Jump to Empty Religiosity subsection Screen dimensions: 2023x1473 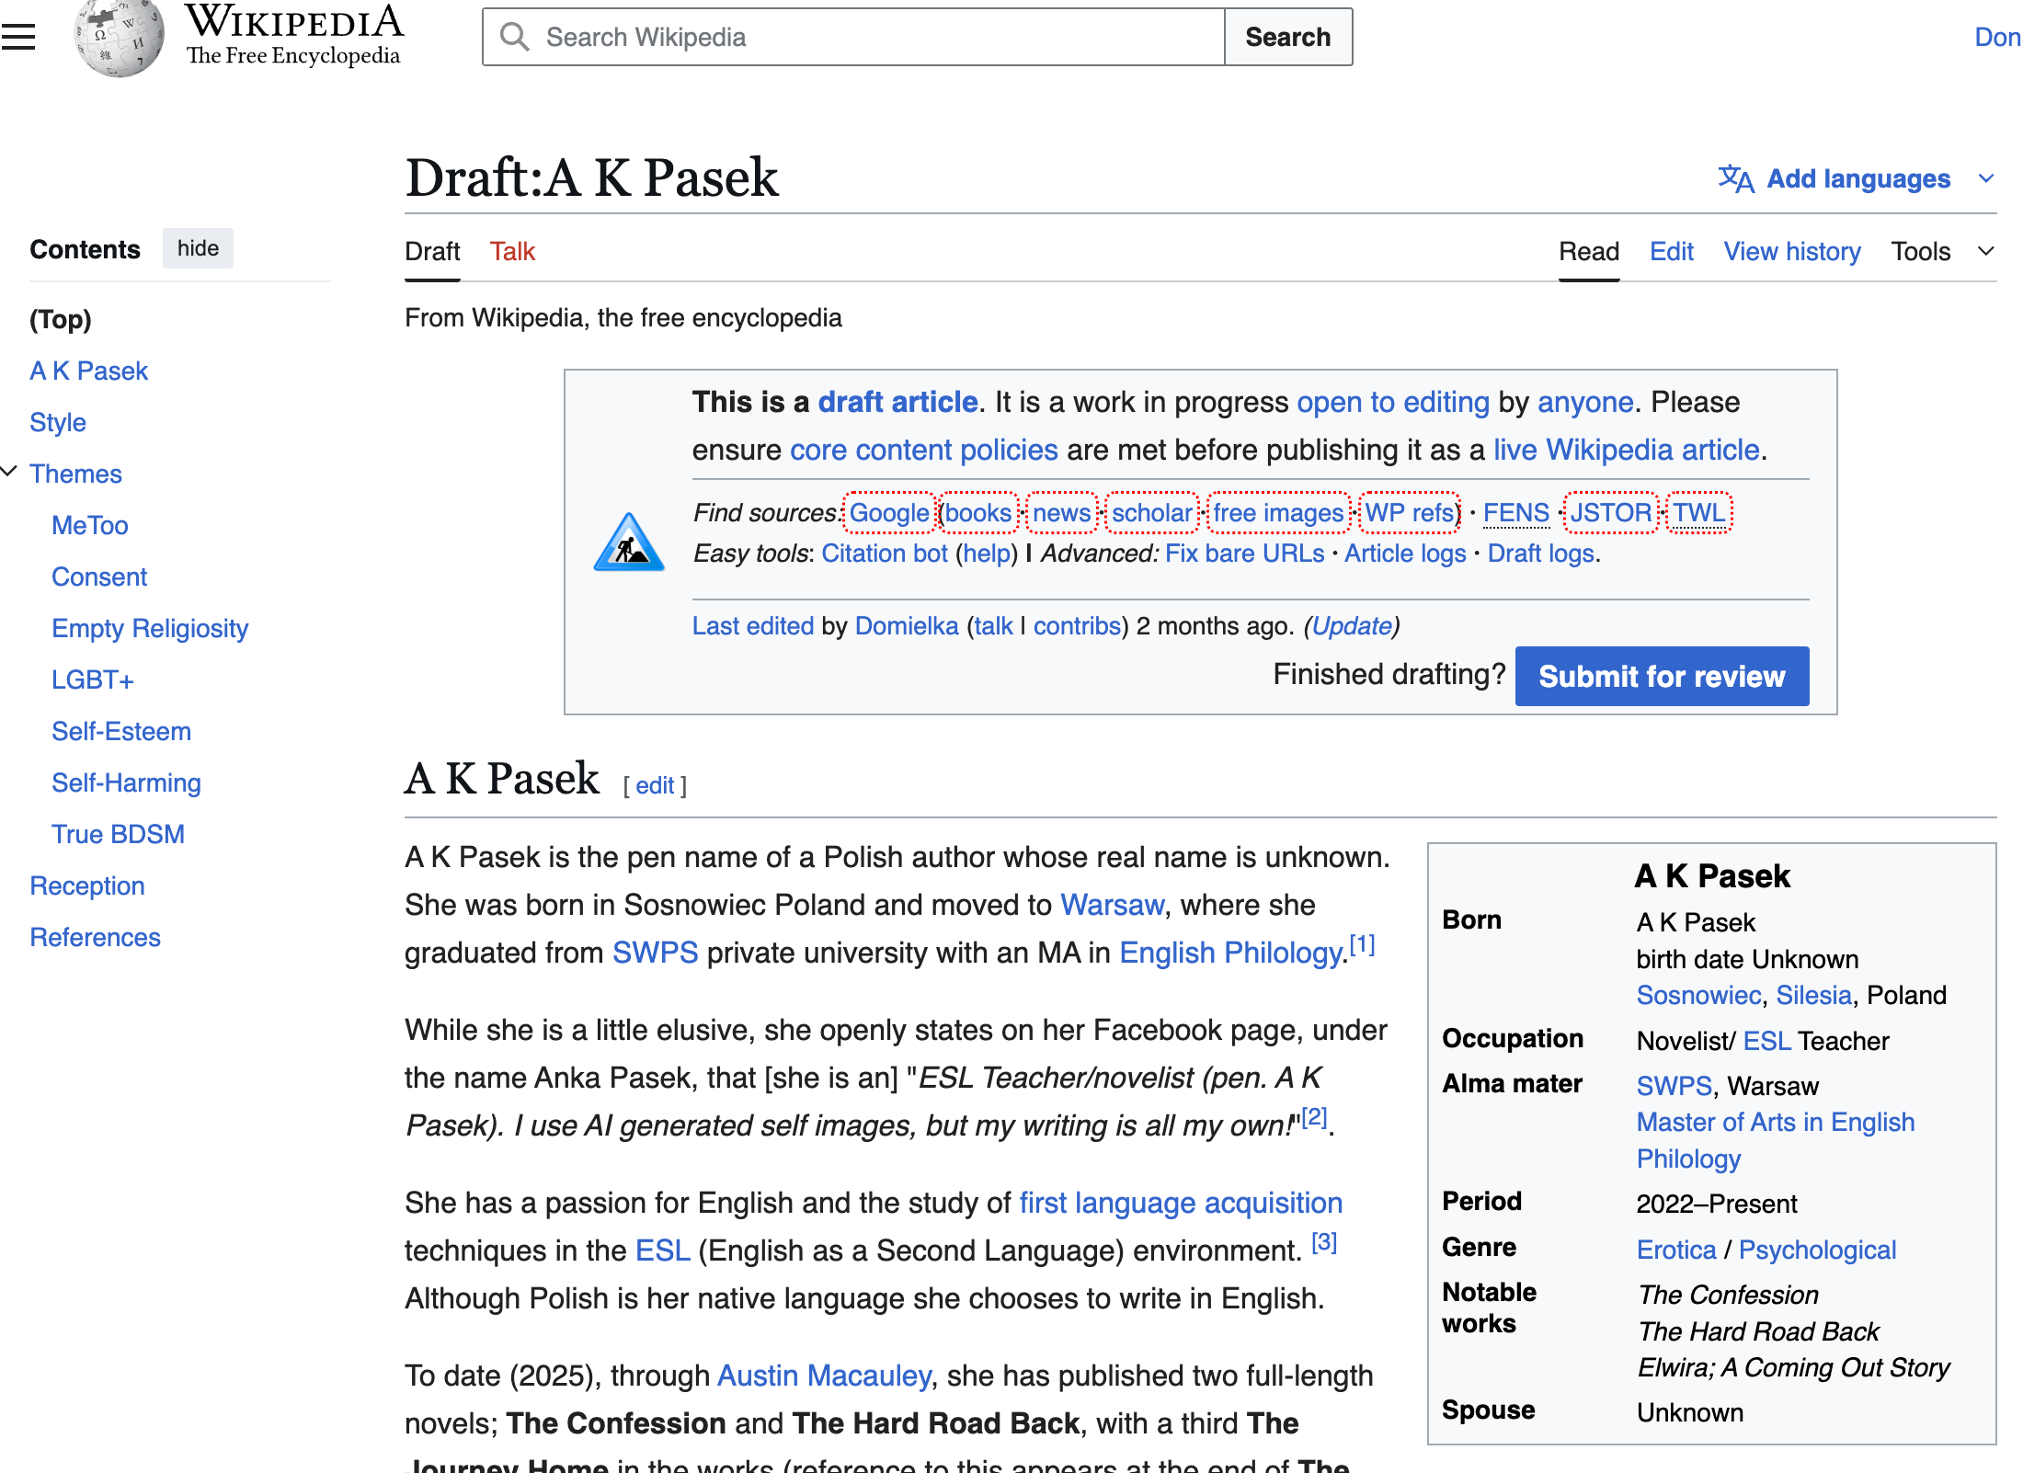coord(150,628)
